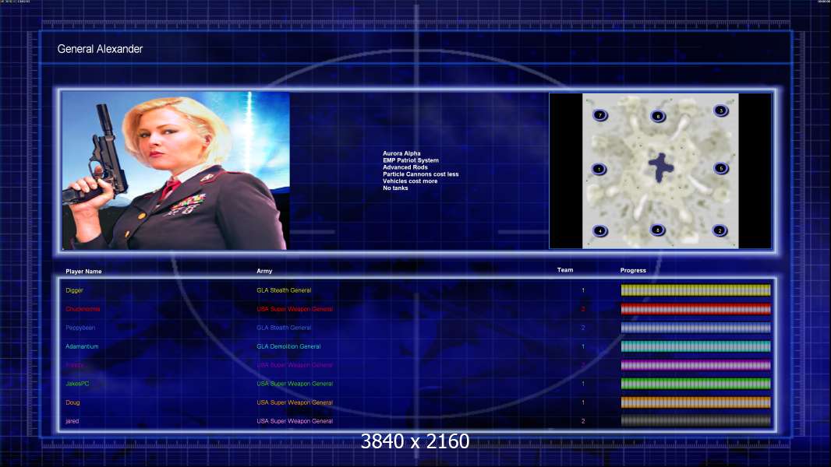The image size is (831, 467).
Task: Click the red progress bar in second row
Action: (x=695, y=309)
